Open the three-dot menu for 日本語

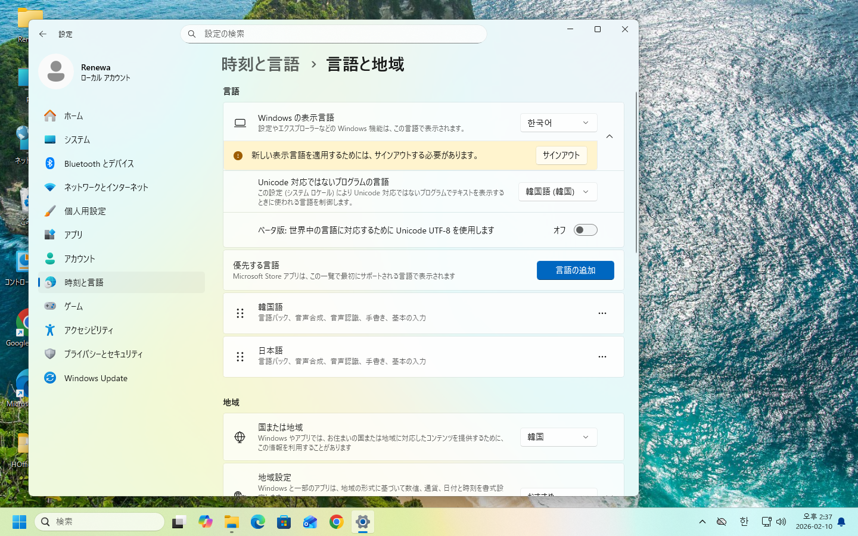602,357
